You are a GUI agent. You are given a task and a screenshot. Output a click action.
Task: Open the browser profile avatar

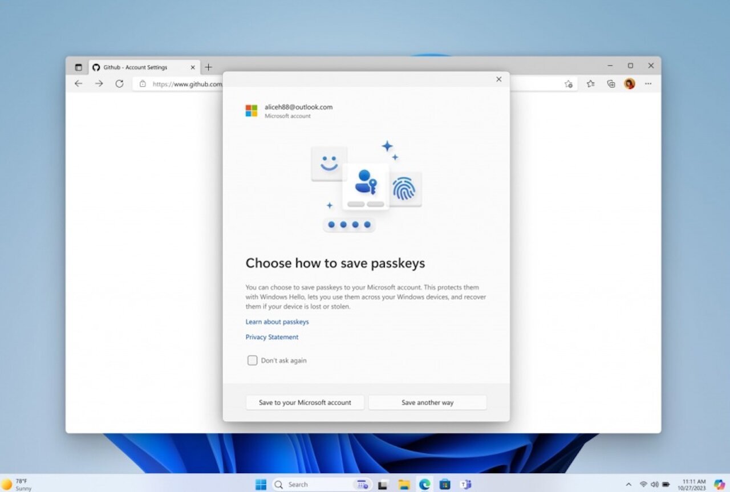pos(630,84)
